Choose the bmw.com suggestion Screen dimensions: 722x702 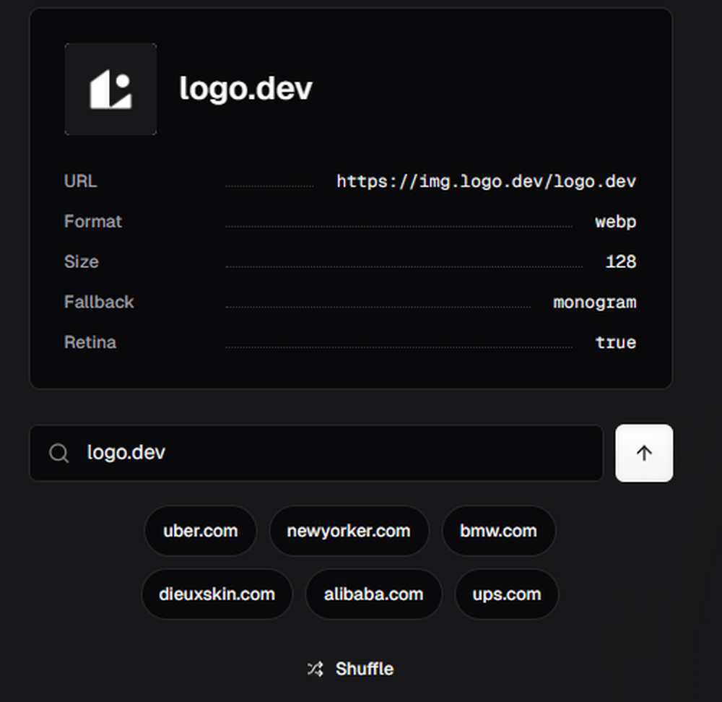[x=499, y=531]
